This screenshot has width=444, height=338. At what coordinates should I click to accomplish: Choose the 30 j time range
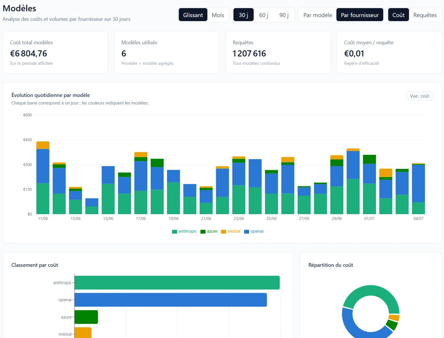[x=243, y=15]
